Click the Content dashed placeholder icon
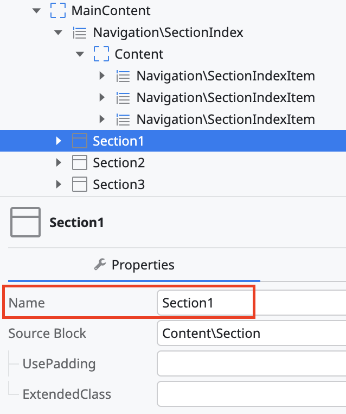The image size is (346, 414). pyautogui.click(x=101, y=54)
